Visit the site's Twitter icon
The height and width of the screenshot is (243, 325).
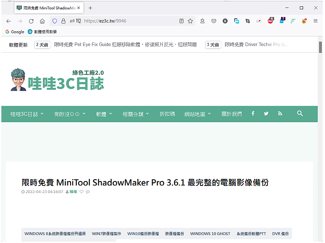pos(266,113)
